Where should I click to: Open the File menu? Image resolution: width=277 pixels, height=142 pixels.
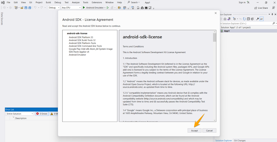point(8,3)
